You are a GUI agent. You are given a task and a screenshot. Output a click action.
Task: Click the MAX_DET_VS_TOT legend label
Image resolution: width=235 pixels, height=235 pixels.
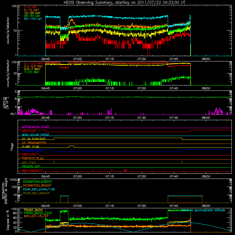coord(36,216)
